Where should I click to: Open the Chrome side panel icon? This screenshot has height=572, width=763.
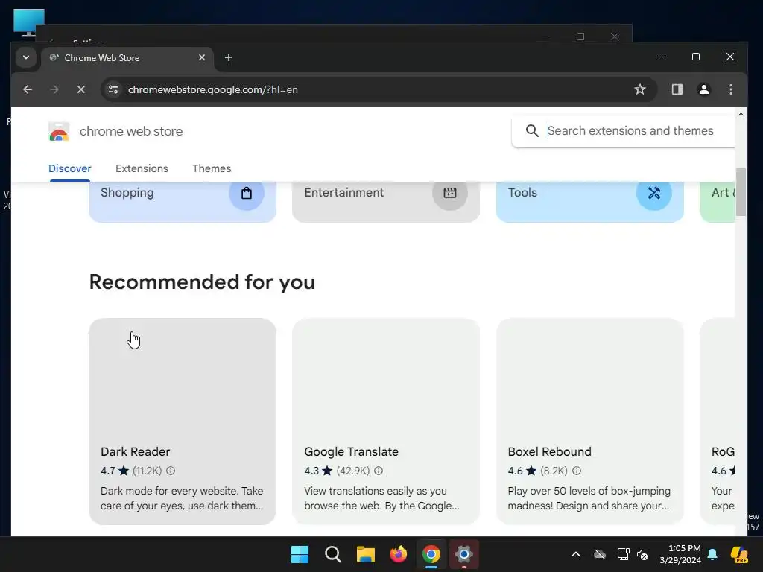pyautogui.click(x=677, y=89)
